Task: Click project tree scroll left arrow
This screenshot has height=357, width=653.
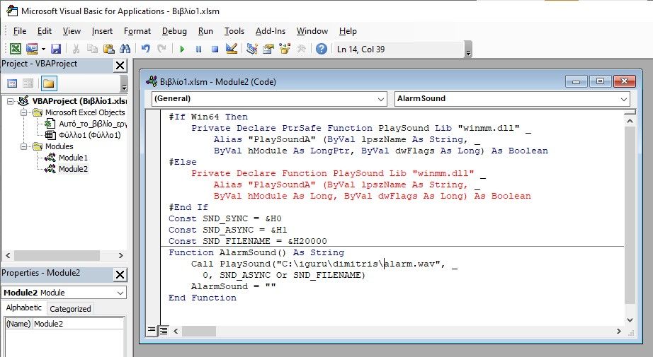Action: pyautogui.click(x=8, y=255)
